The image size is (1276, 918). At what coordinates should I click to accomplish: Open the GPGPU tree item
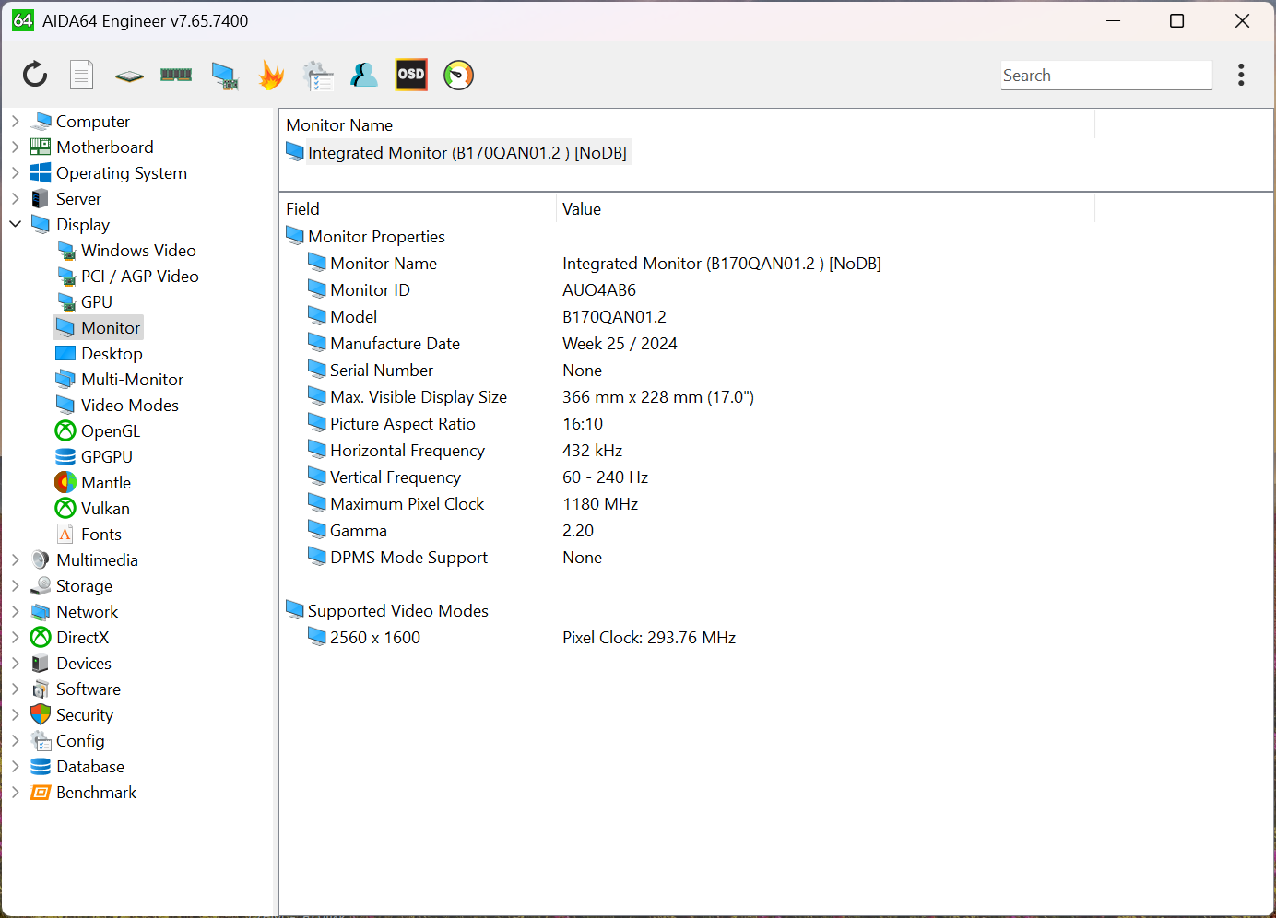(x=106, y=456)
